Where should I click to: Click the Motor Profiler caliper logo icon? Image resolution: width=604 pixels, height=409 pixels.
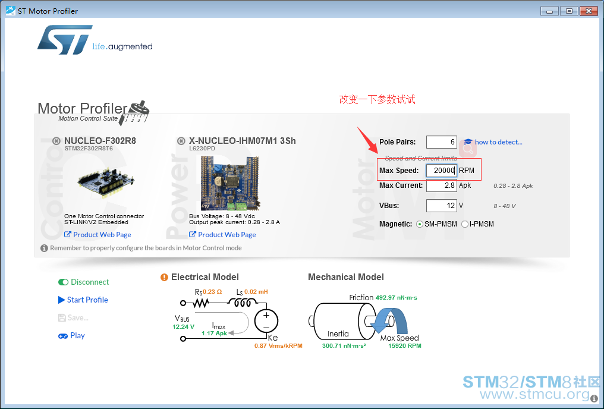click(x=135, y=113)
